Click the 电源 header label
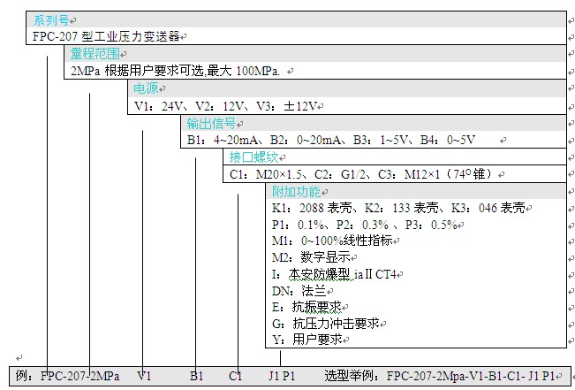This screenshot has width=575, height=390. pos(146,88)
